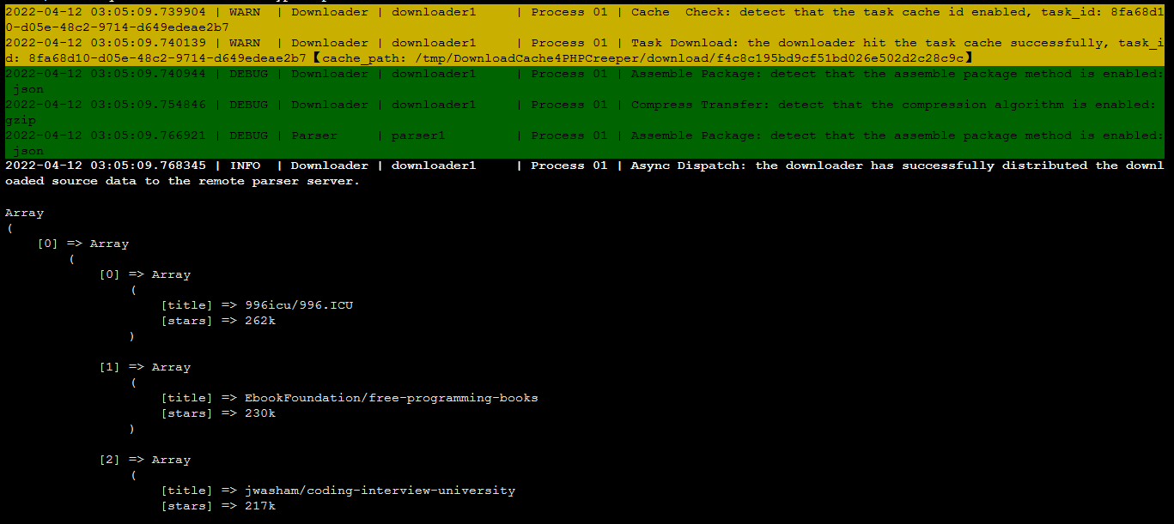Click the timestamp "2022-04-12 03:05:09.768345"
The width and height of the screenshot is (1174, 524).
click(107, 166)
